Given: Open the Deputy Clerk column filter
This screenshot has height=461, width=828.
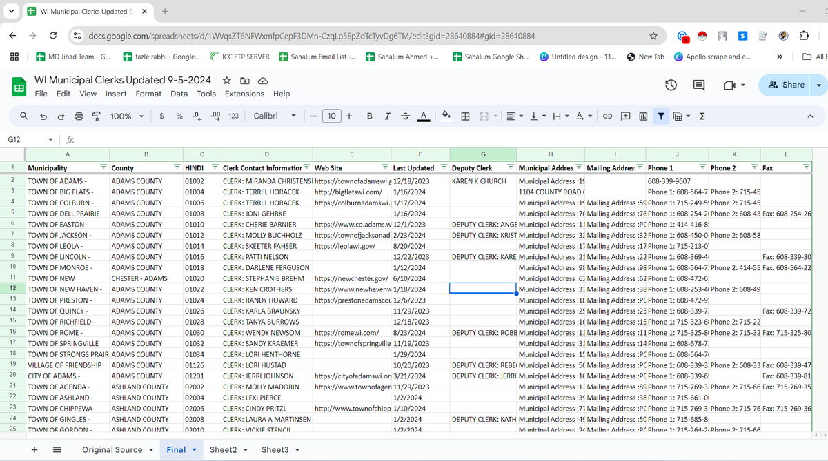Looking at the screenshot, I should [511, 167].
